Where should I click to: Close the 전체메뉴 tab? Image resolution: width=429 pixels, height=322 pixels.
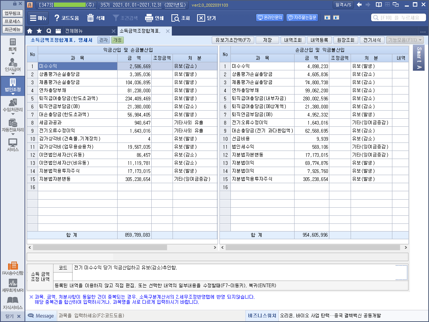point(114,31)
